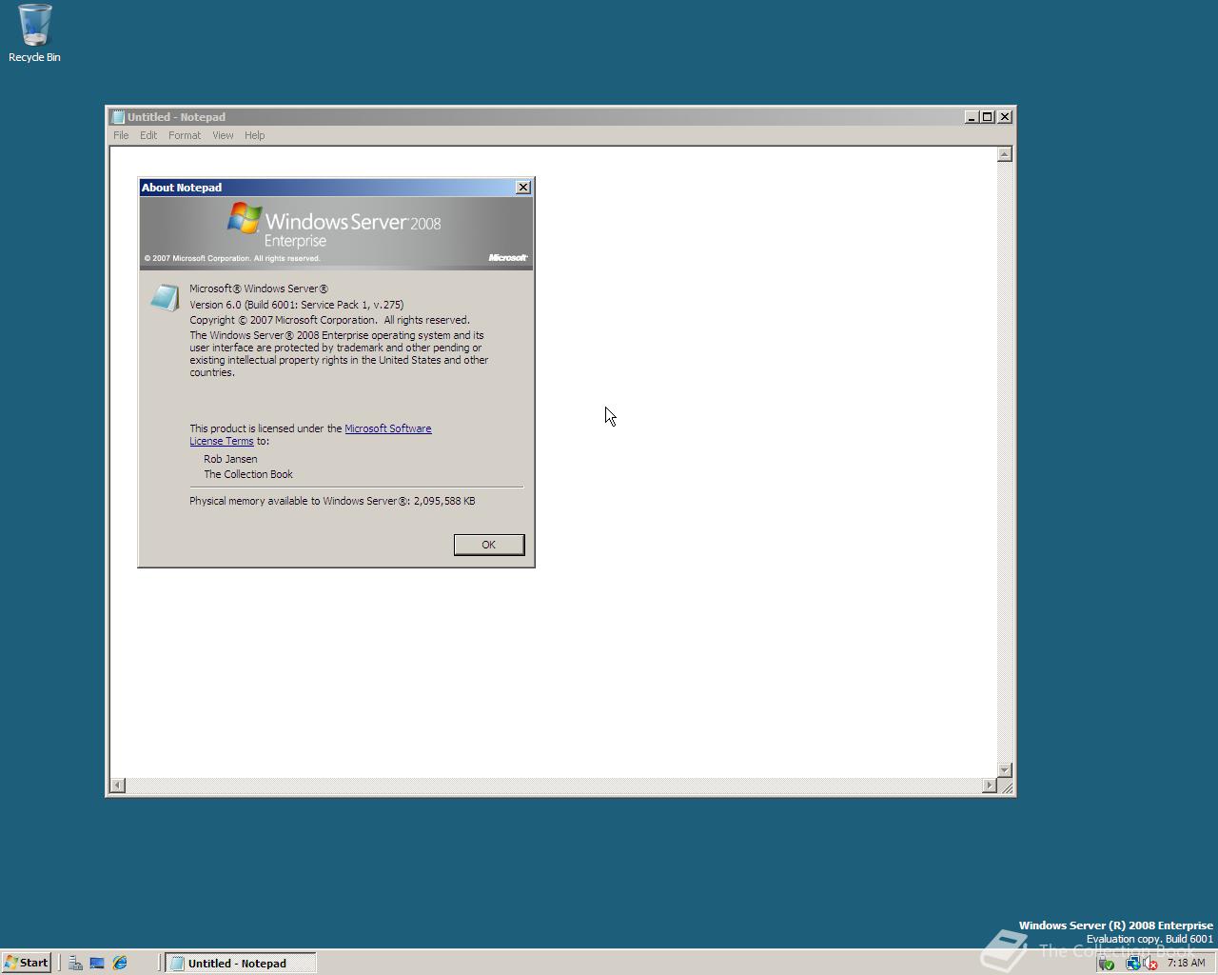
Task: Close the About Notepad dialog with X
Action: tap(523, 188)
